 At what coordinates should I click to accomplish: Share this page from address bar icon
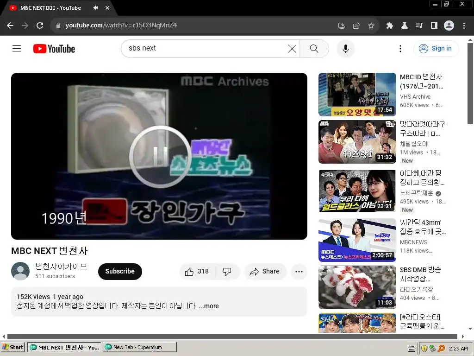coord(356,26)
